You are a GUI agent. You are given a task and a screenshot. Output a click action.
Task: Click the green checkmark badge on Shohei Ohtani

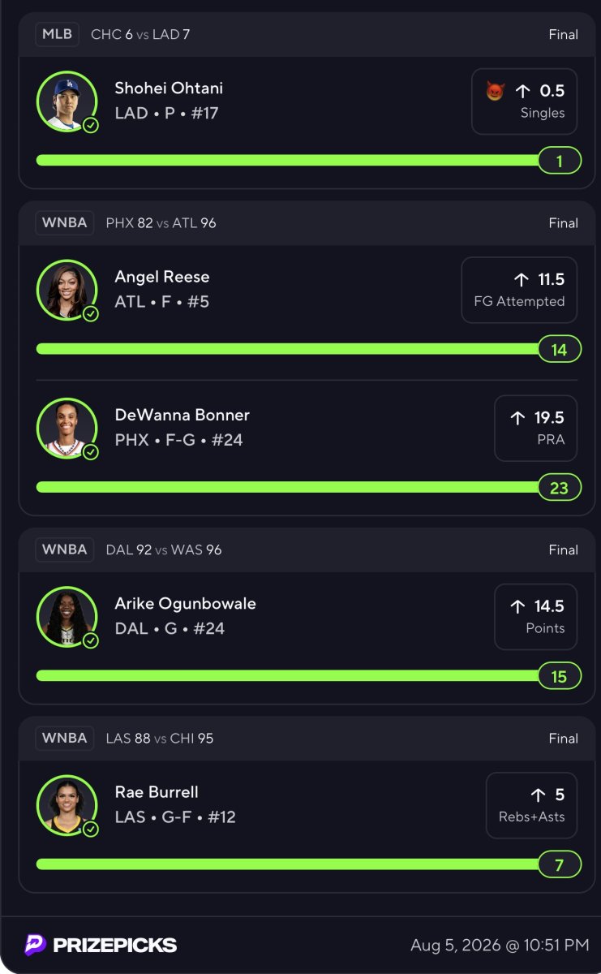coord(91,125)
